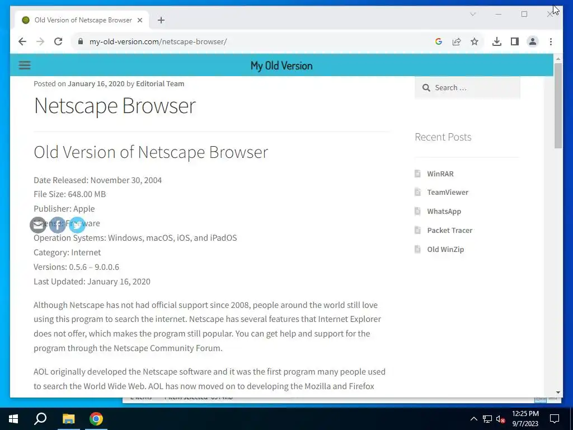Click in the site Search field
Viewport: 573px width, 430px height.
[x=467, y=88]
